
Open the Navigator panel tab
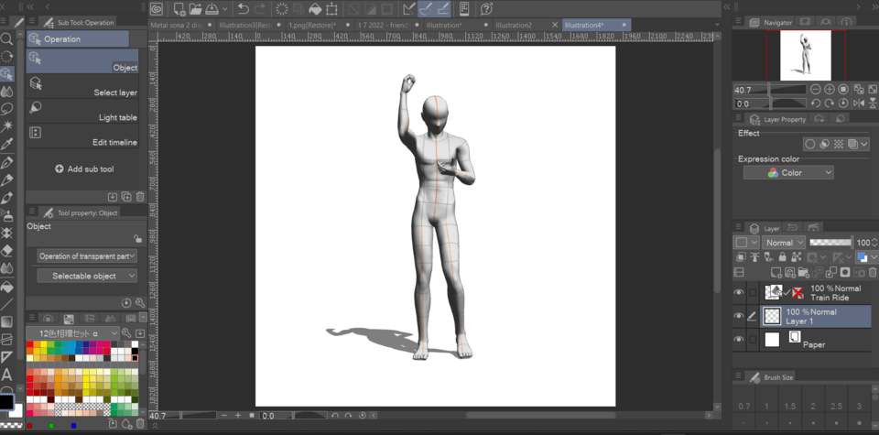(772, 22)
